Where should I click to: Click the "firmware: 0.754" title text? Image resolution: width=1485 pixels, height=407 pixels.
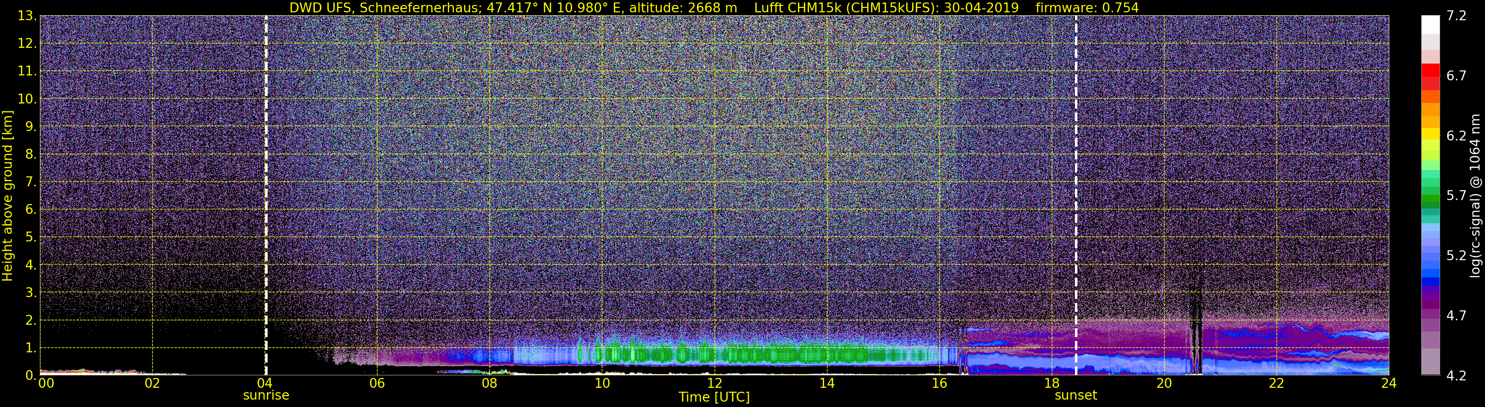pyautogui.click(x=1087, y=8)
